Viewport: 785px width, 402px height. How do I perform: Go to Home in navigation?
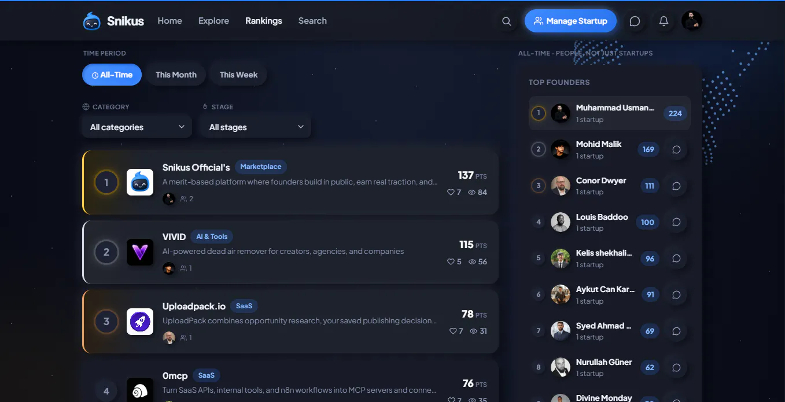point(169,21)
